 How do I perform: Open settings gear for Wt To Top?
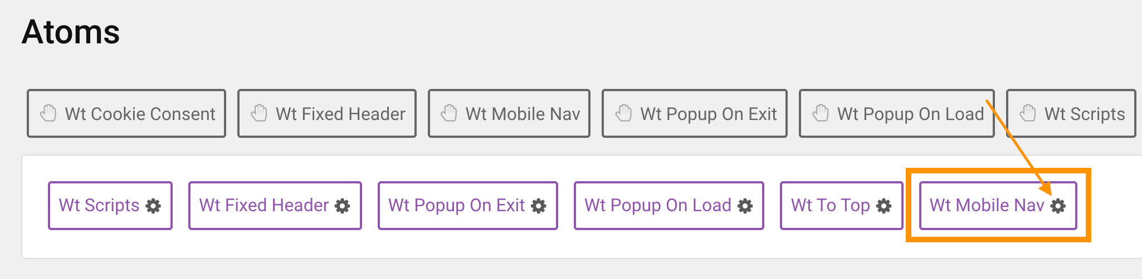884,206
